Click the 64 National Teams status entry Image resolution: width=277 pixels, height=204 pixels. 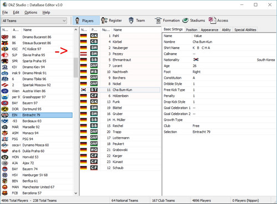coord(125,201)
